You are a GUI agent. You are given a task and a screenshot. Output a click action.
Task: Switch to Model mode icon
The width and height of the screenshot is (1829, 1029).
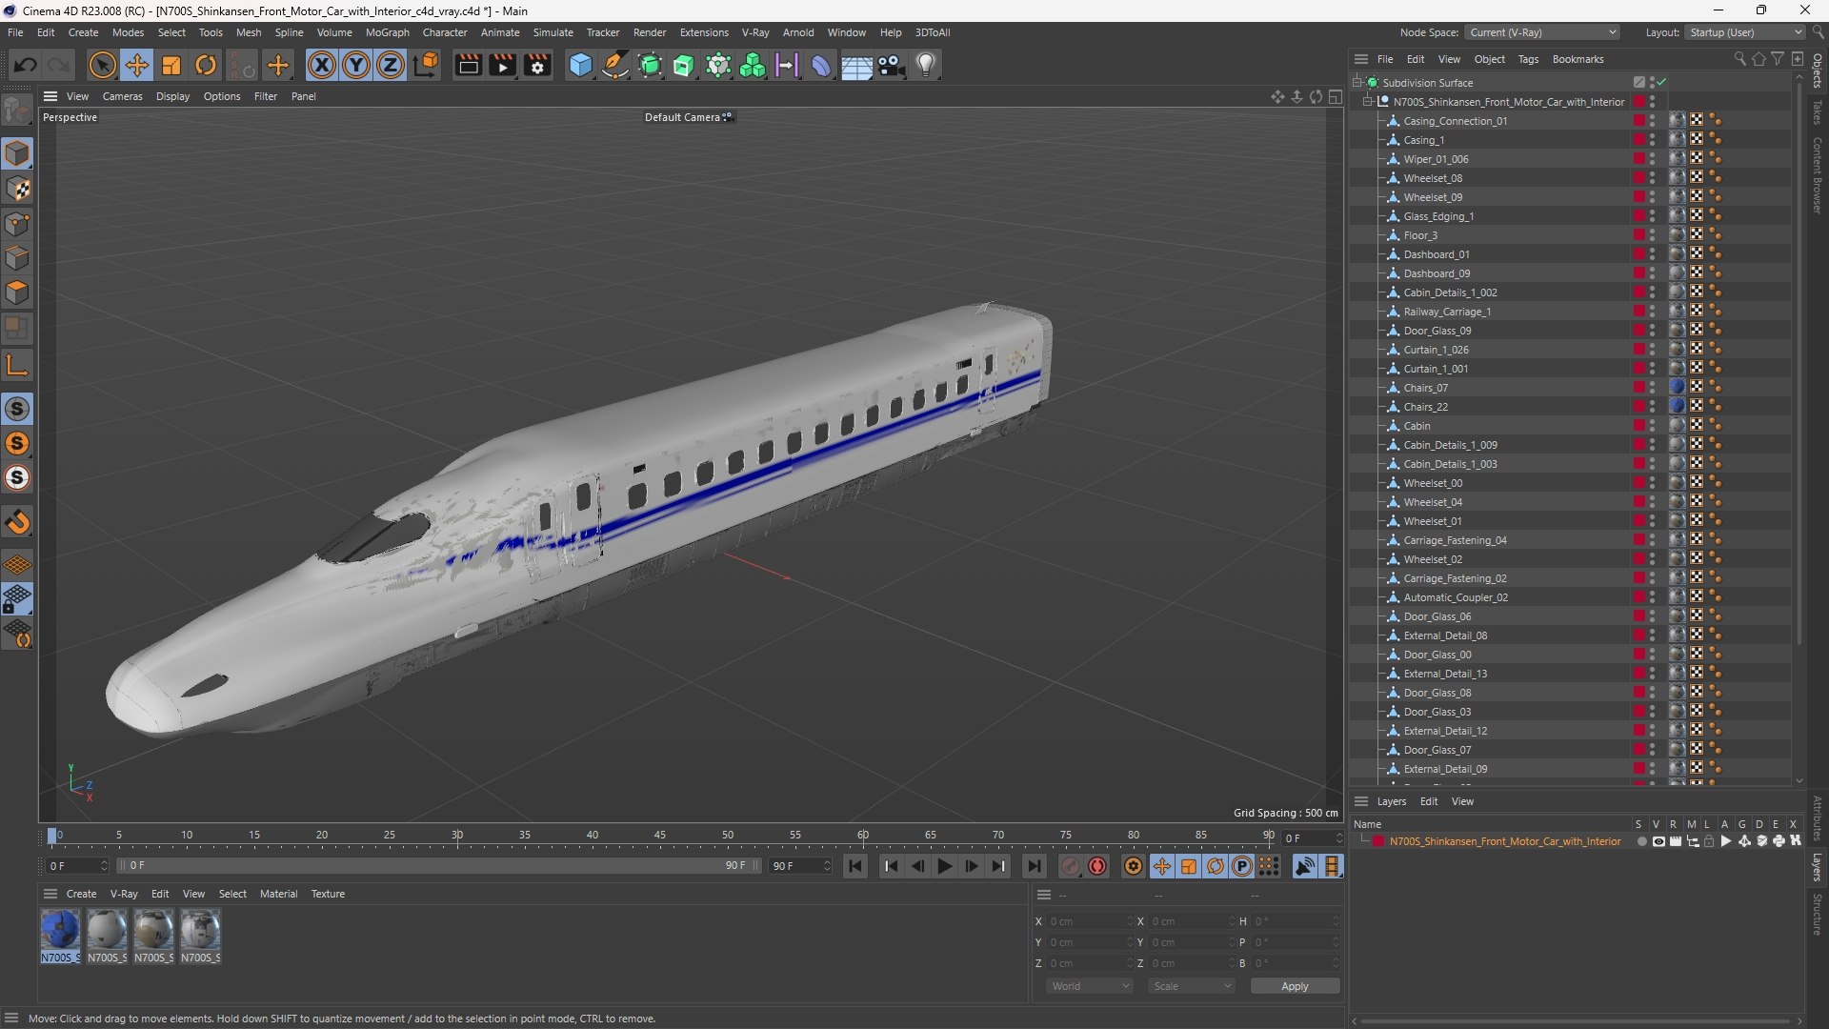coord(17,153)
